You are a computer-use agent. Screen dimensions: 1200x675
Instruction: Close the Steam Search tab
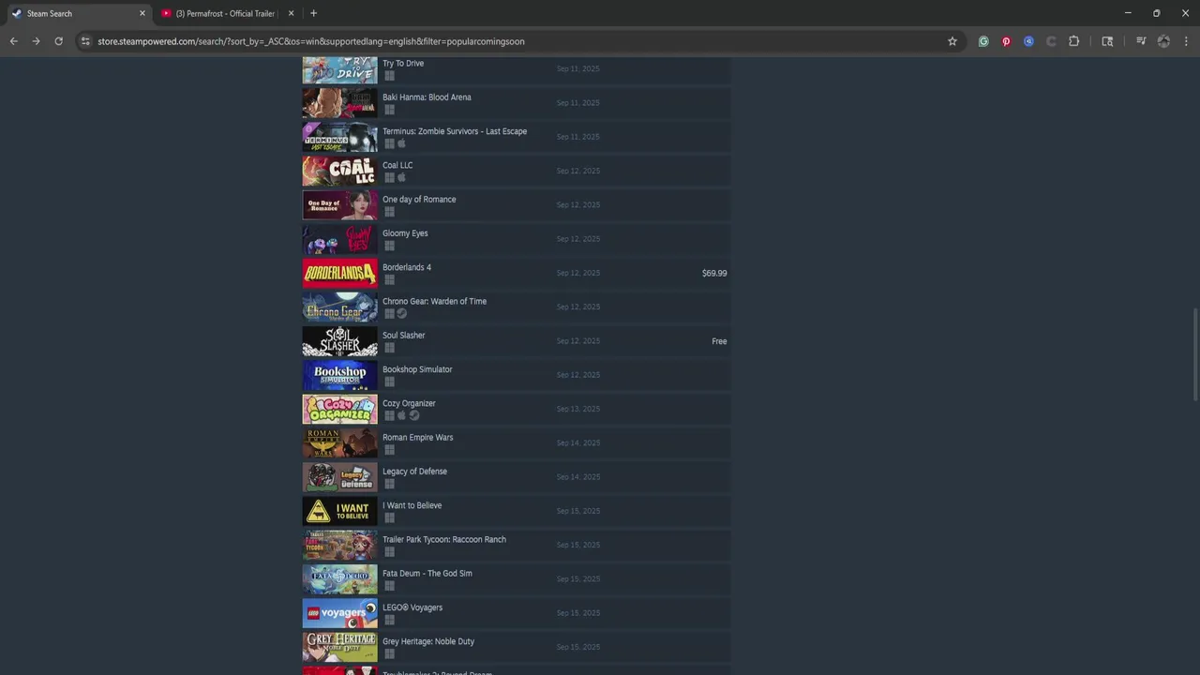click(x=142, y=13)
